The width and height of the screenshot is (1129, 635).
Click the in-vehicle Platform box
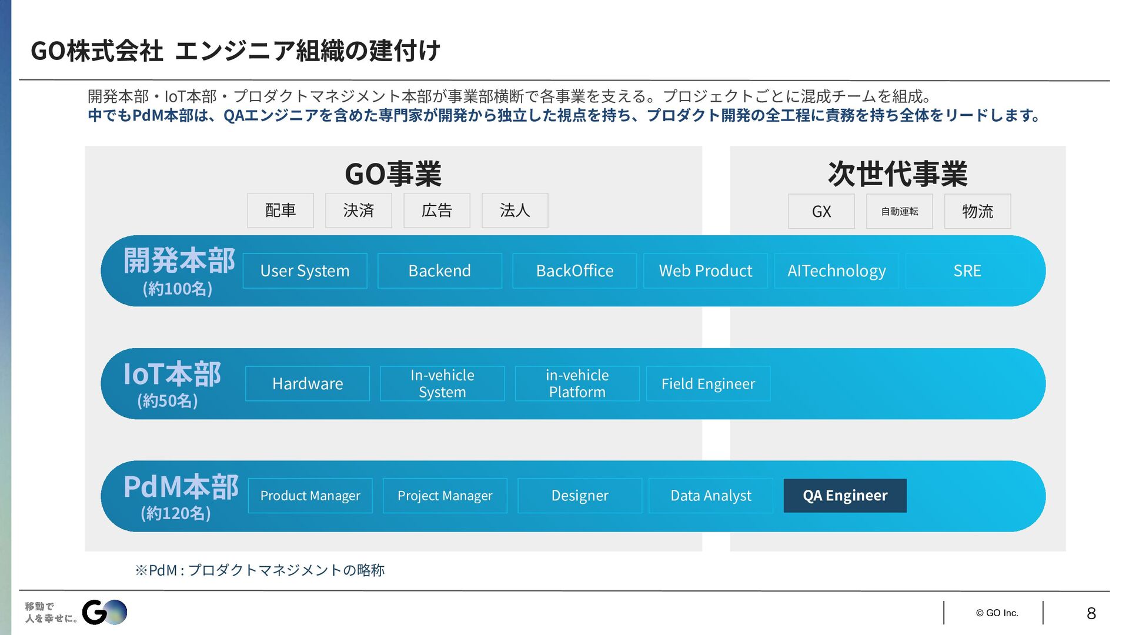point(577,384)
